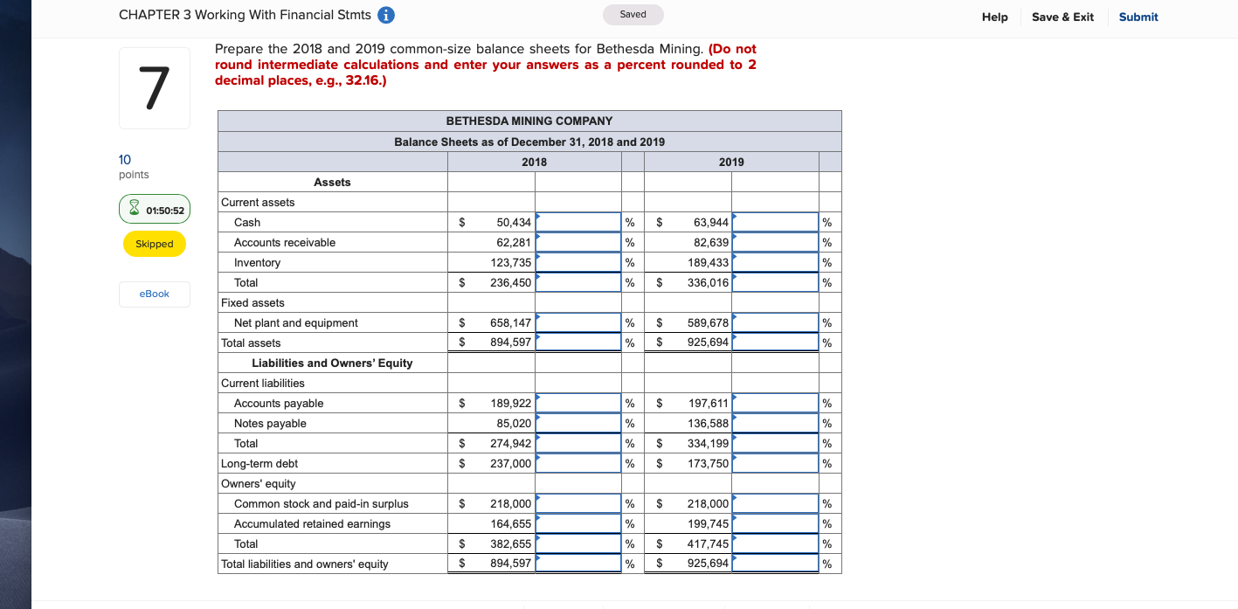Screen dimensions: 1238x609
Task: Click the Accumulated retained earnings 2019 field
Action: [775, 522]
